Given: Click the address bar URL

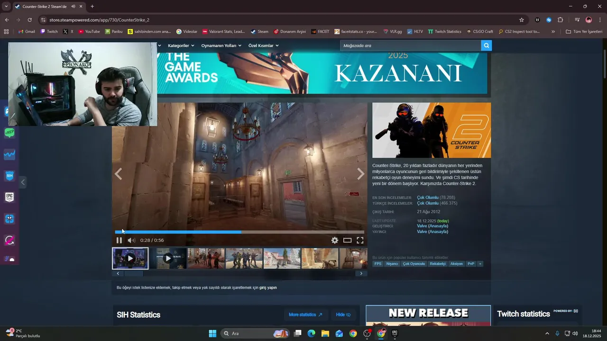Looking at the screenshot, I should point(99,20).
